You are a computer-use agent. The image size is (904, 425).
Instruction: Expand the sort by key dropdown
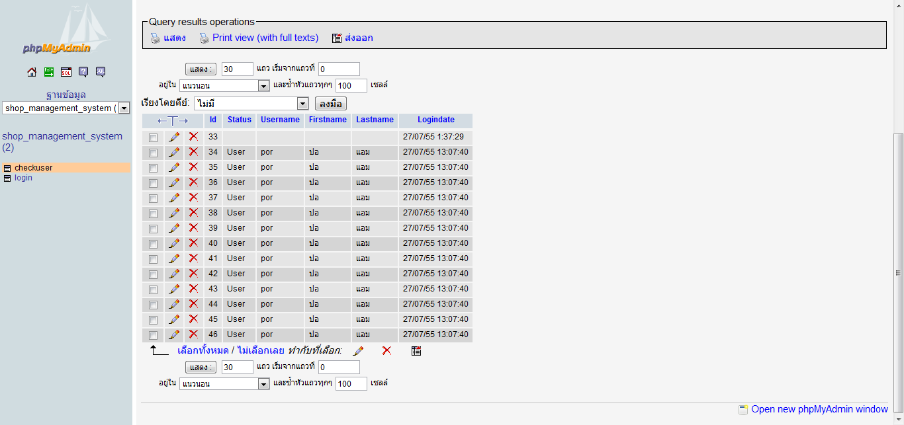pos(302,104)
